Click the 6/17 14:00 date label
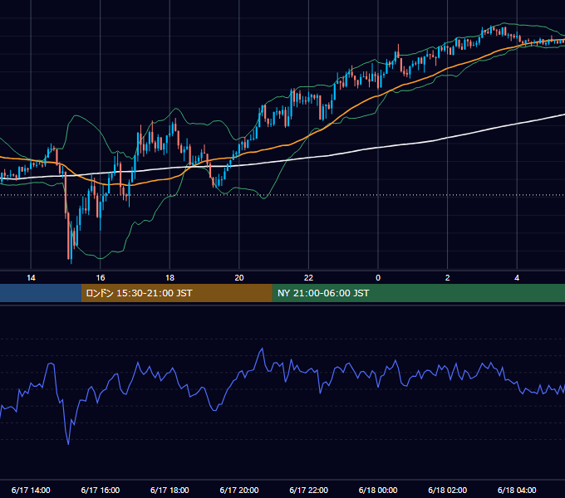The height and width of the screenshot is (498, 565). [31, 490]
